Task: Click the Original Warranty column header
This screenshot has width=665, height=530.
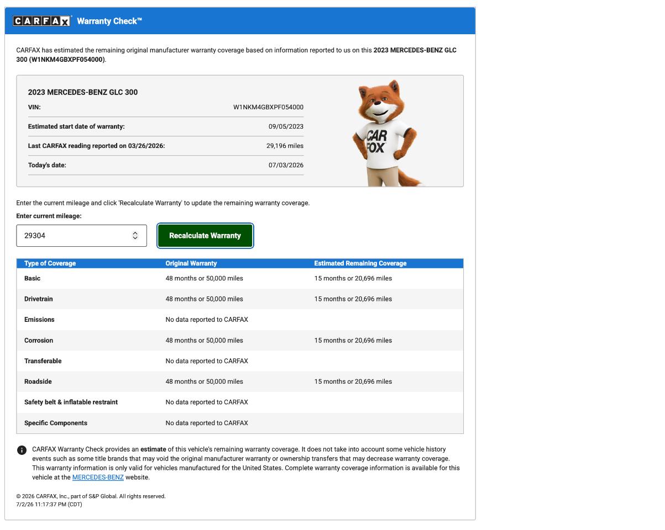Action: [x=191, y=263]
